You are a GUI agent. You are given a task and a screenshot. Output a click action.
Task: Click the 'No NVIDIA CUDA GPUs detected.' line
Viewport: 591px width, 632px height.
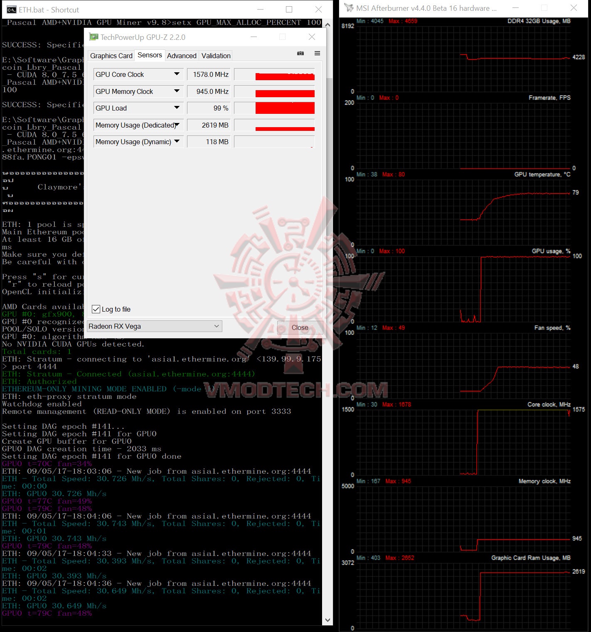(73, 344)
